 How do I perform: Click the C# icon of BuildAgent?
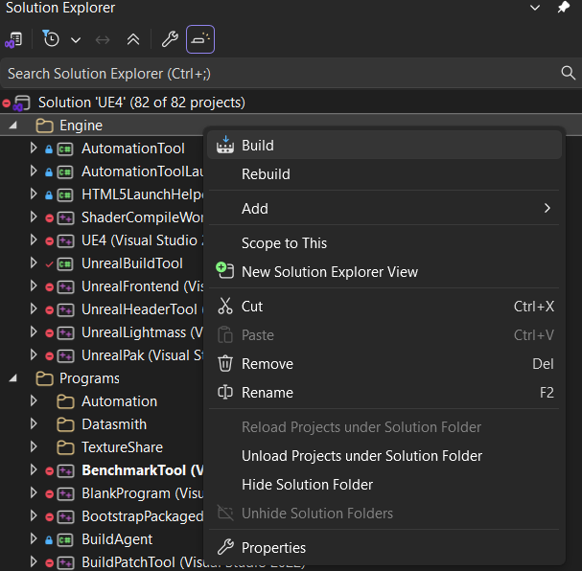point(65,539)
